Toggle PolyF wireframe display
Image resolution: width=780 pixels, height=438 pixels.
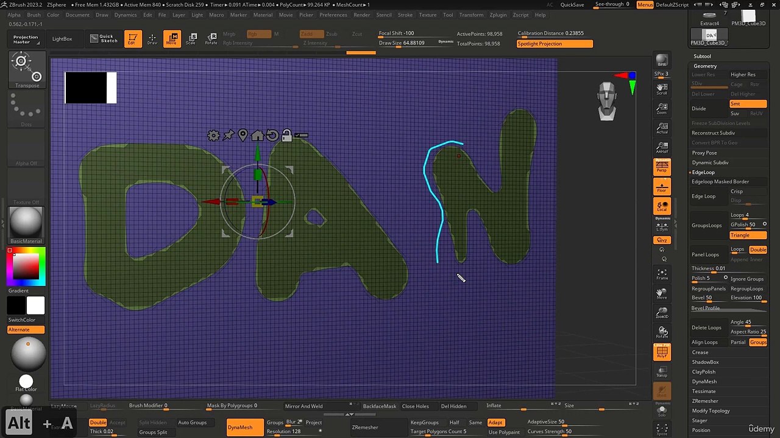[x=662, y=352]
